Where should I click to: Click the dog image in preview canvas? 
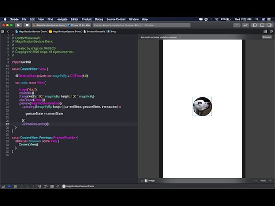pos(202,106)
